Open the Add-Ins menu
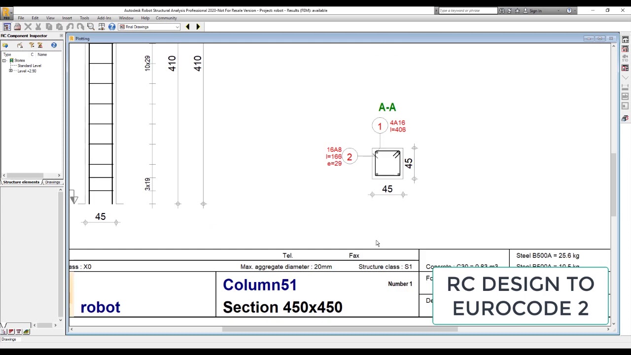 104,18
